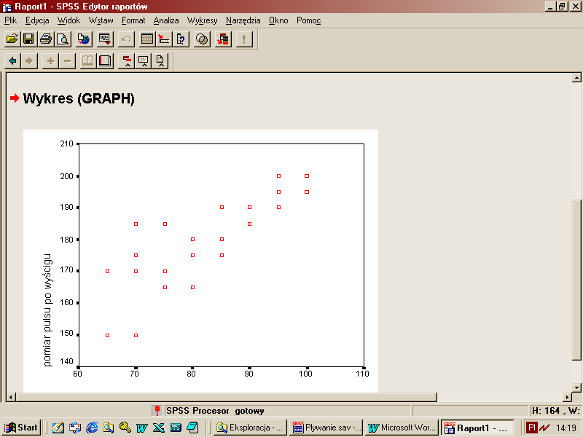Click the Go to Data grid icon
The image size is (583, 437).
pyautogui.click(x=147, y=39)
